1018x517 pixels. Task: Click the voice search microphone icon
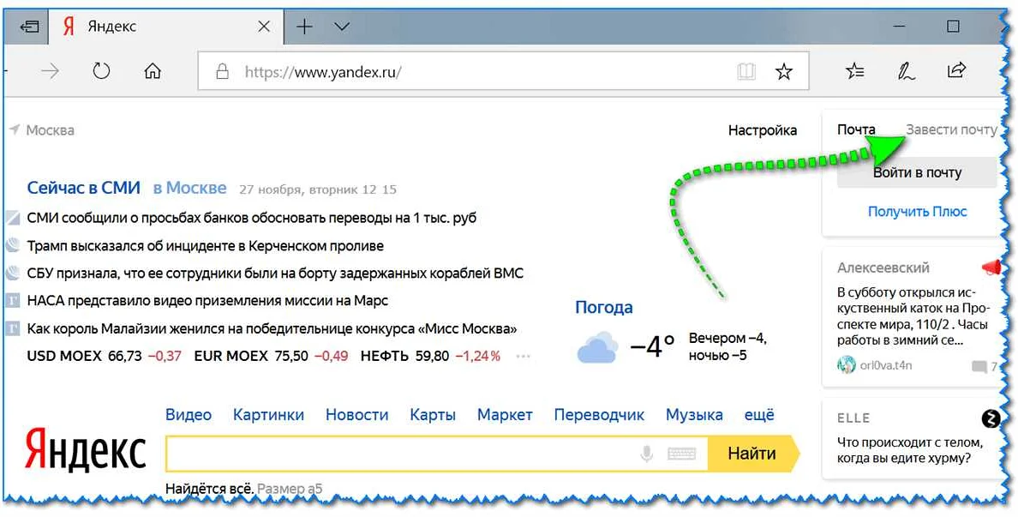click(x=646, y=454)
